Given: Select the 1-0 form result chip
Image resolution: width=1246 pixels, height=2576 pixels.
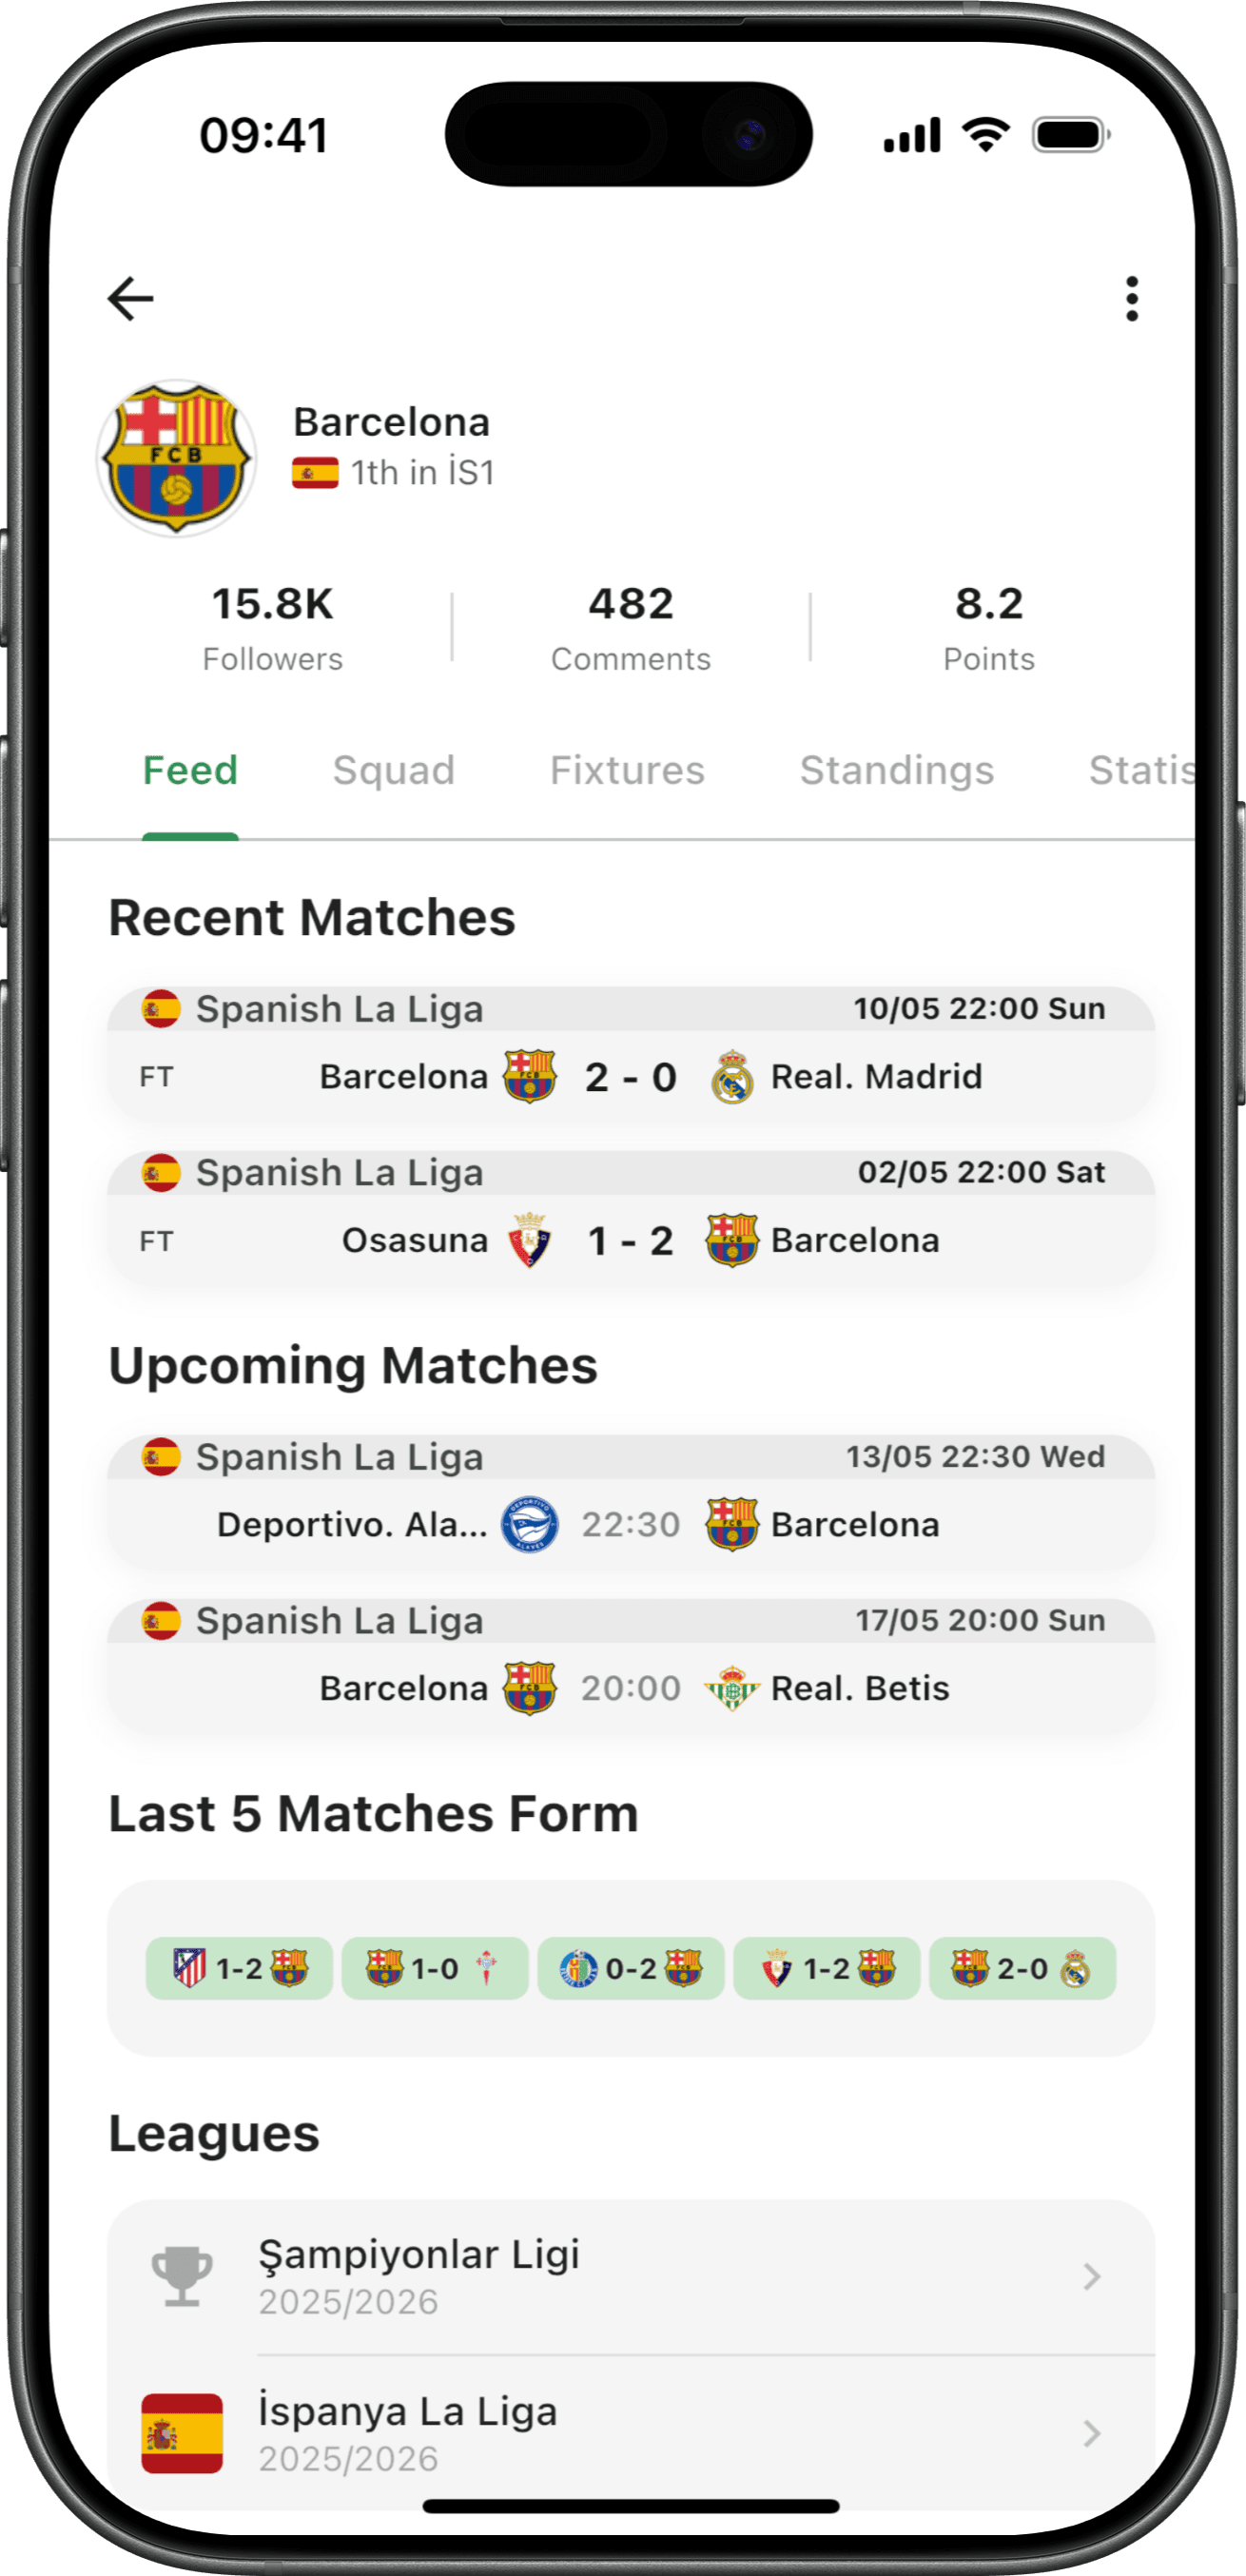Looking at the screenshot, I should pyautogui.click(x=434, y=1968).
